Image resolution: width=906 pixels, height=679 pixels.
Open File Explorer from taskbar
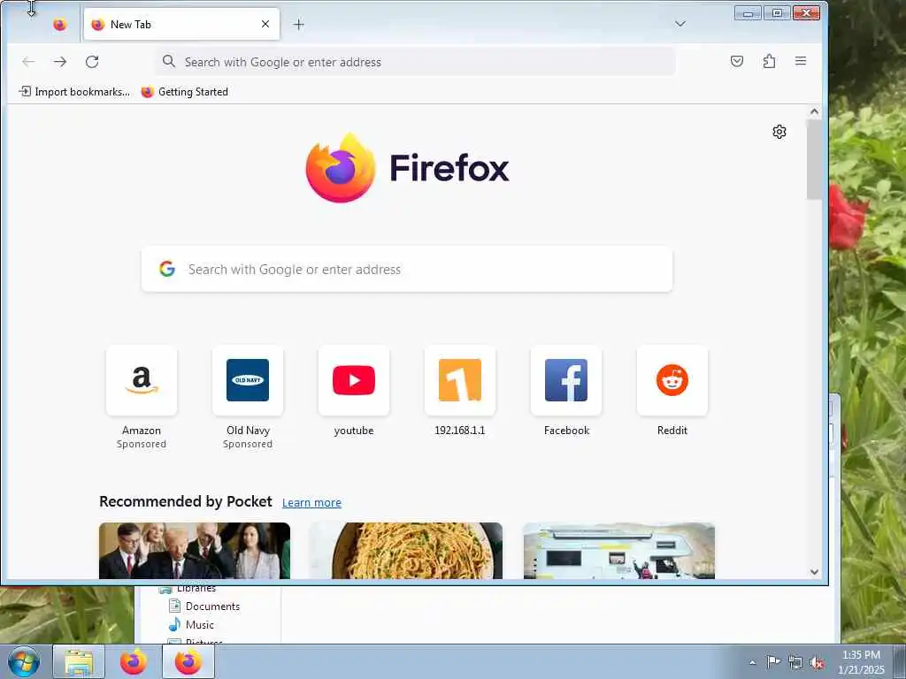[x=79, y=661]
